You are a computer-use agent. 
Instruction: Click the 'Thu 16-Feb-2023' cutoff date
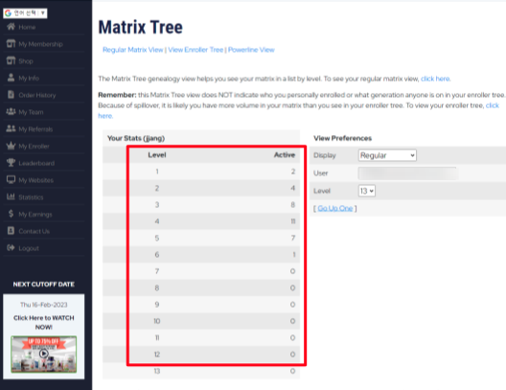point(44,305)
